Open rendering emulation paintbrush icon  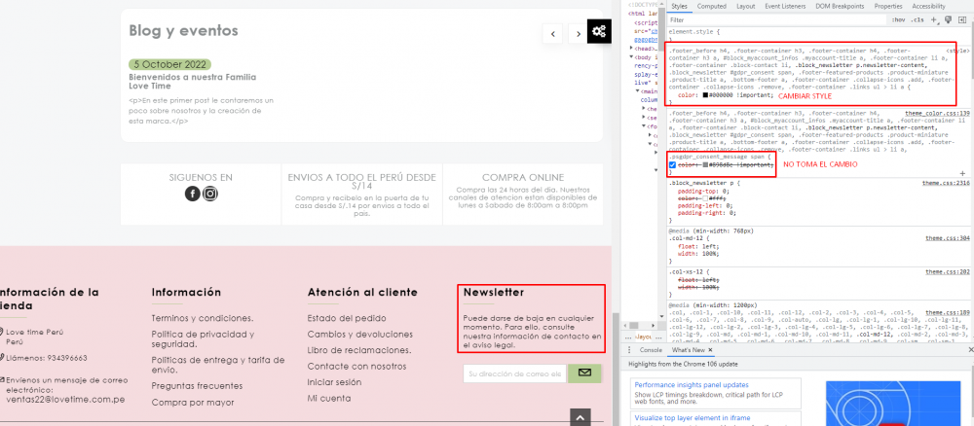948,19
